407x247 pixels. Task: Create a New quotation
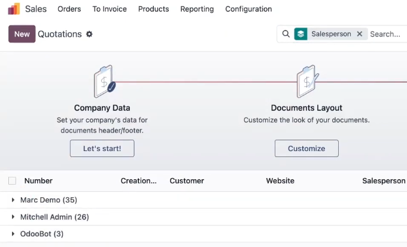(22, 34)
